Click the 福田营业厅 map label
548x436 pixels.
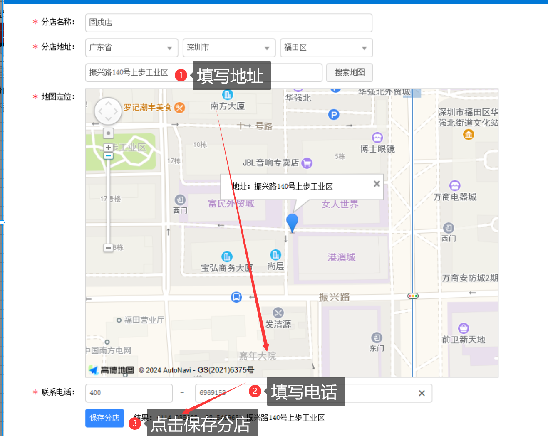coord(144,320)
